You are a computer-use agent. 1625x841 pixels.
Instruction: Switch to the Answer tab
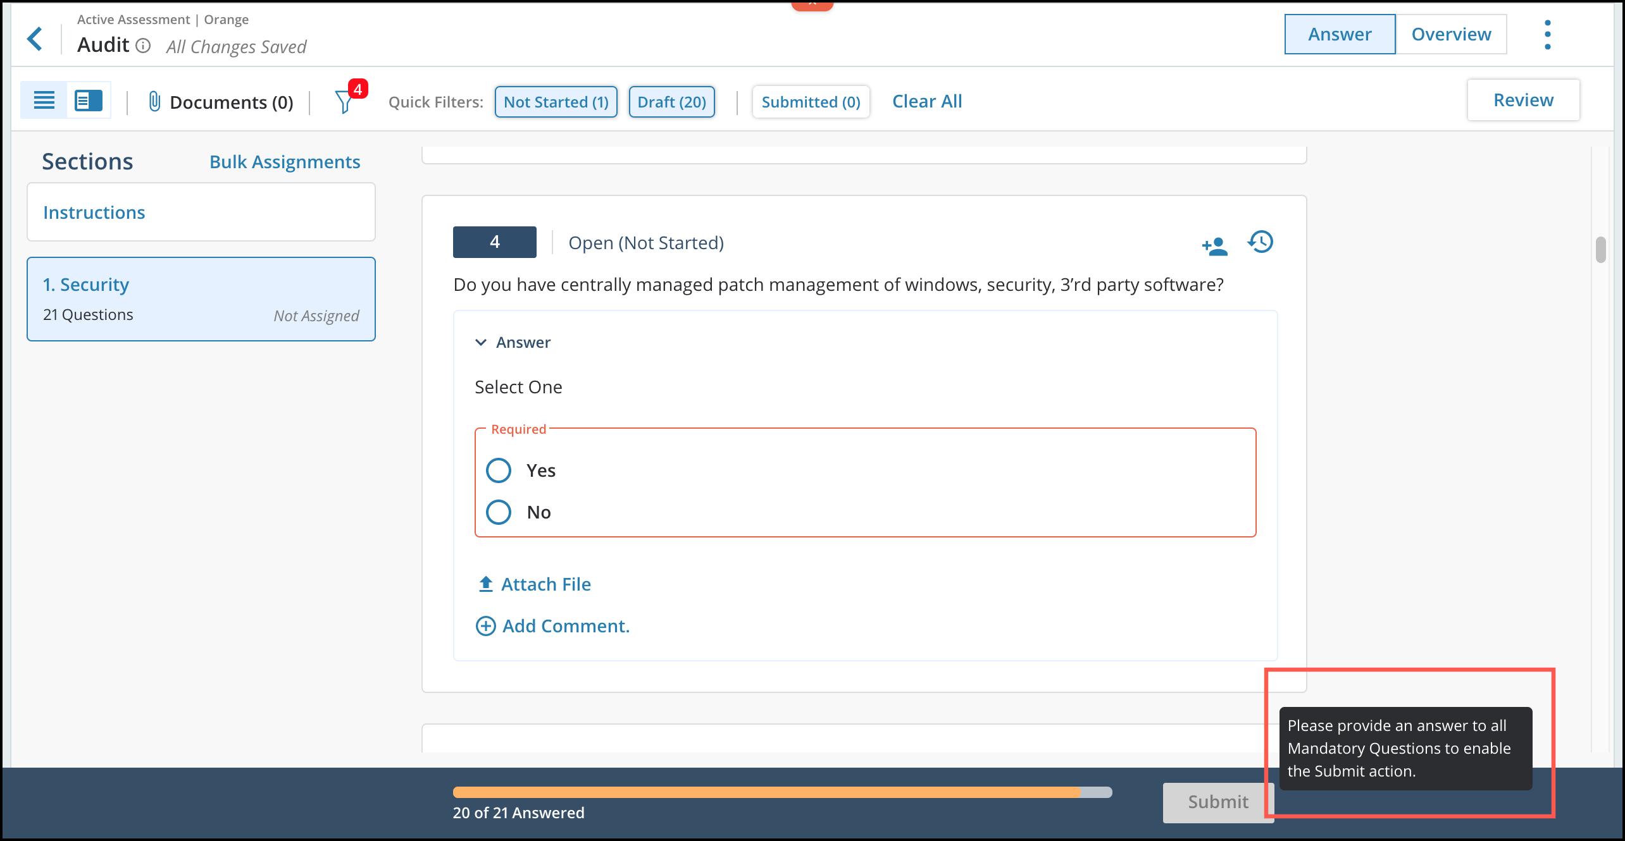point(1340,34)
